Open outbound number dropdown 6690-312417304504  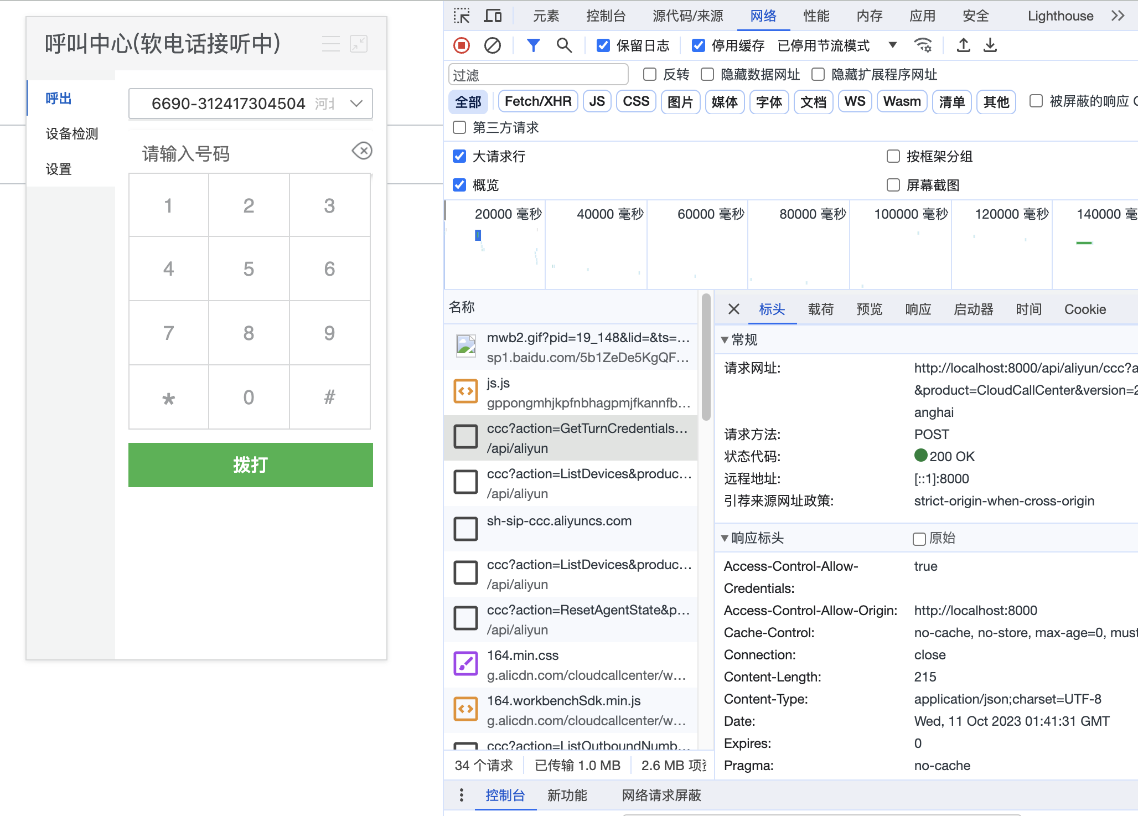click(251, 104)
